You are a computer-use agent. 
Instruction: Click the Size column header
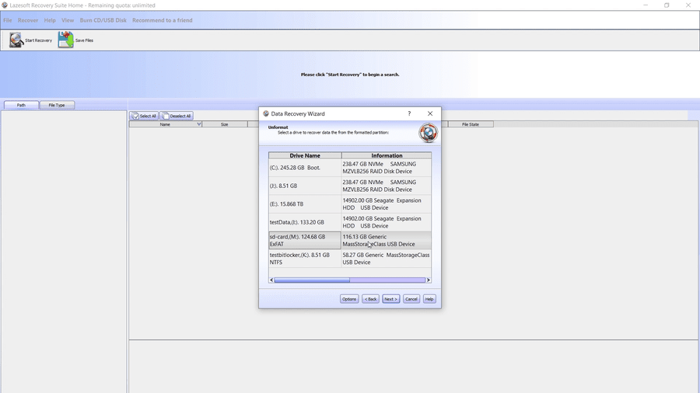pyautogui.click(x=225, y=124)
